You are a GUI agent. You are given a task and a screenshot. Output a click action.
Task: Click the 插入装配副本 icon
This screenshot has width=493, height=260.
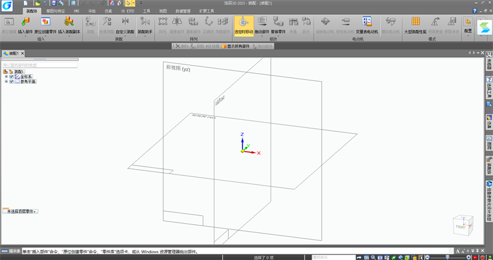point(68,22)
